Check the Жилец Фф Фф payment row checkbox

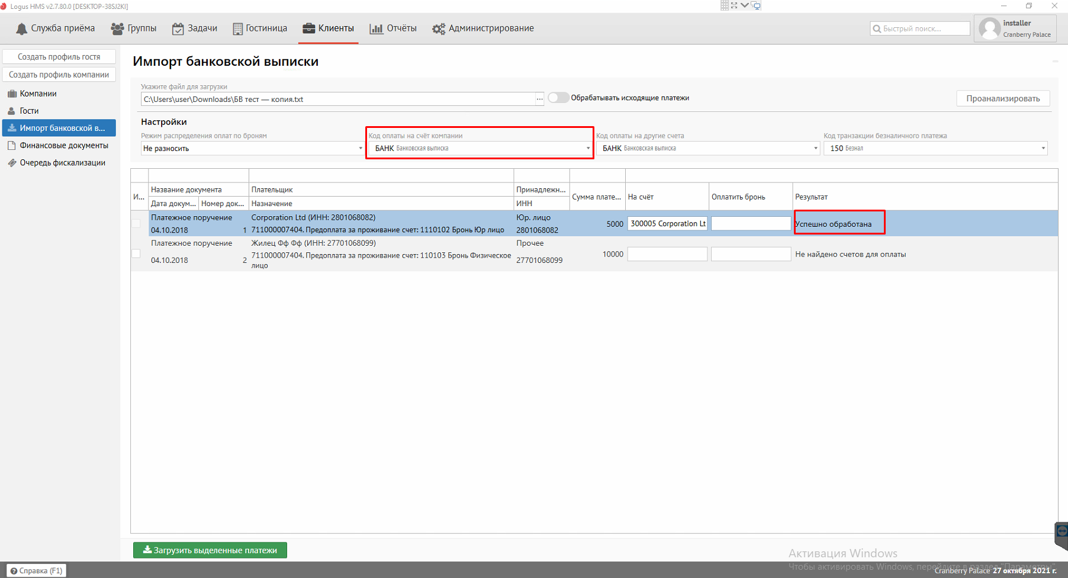pyautogui.click(x=136, y=253)
